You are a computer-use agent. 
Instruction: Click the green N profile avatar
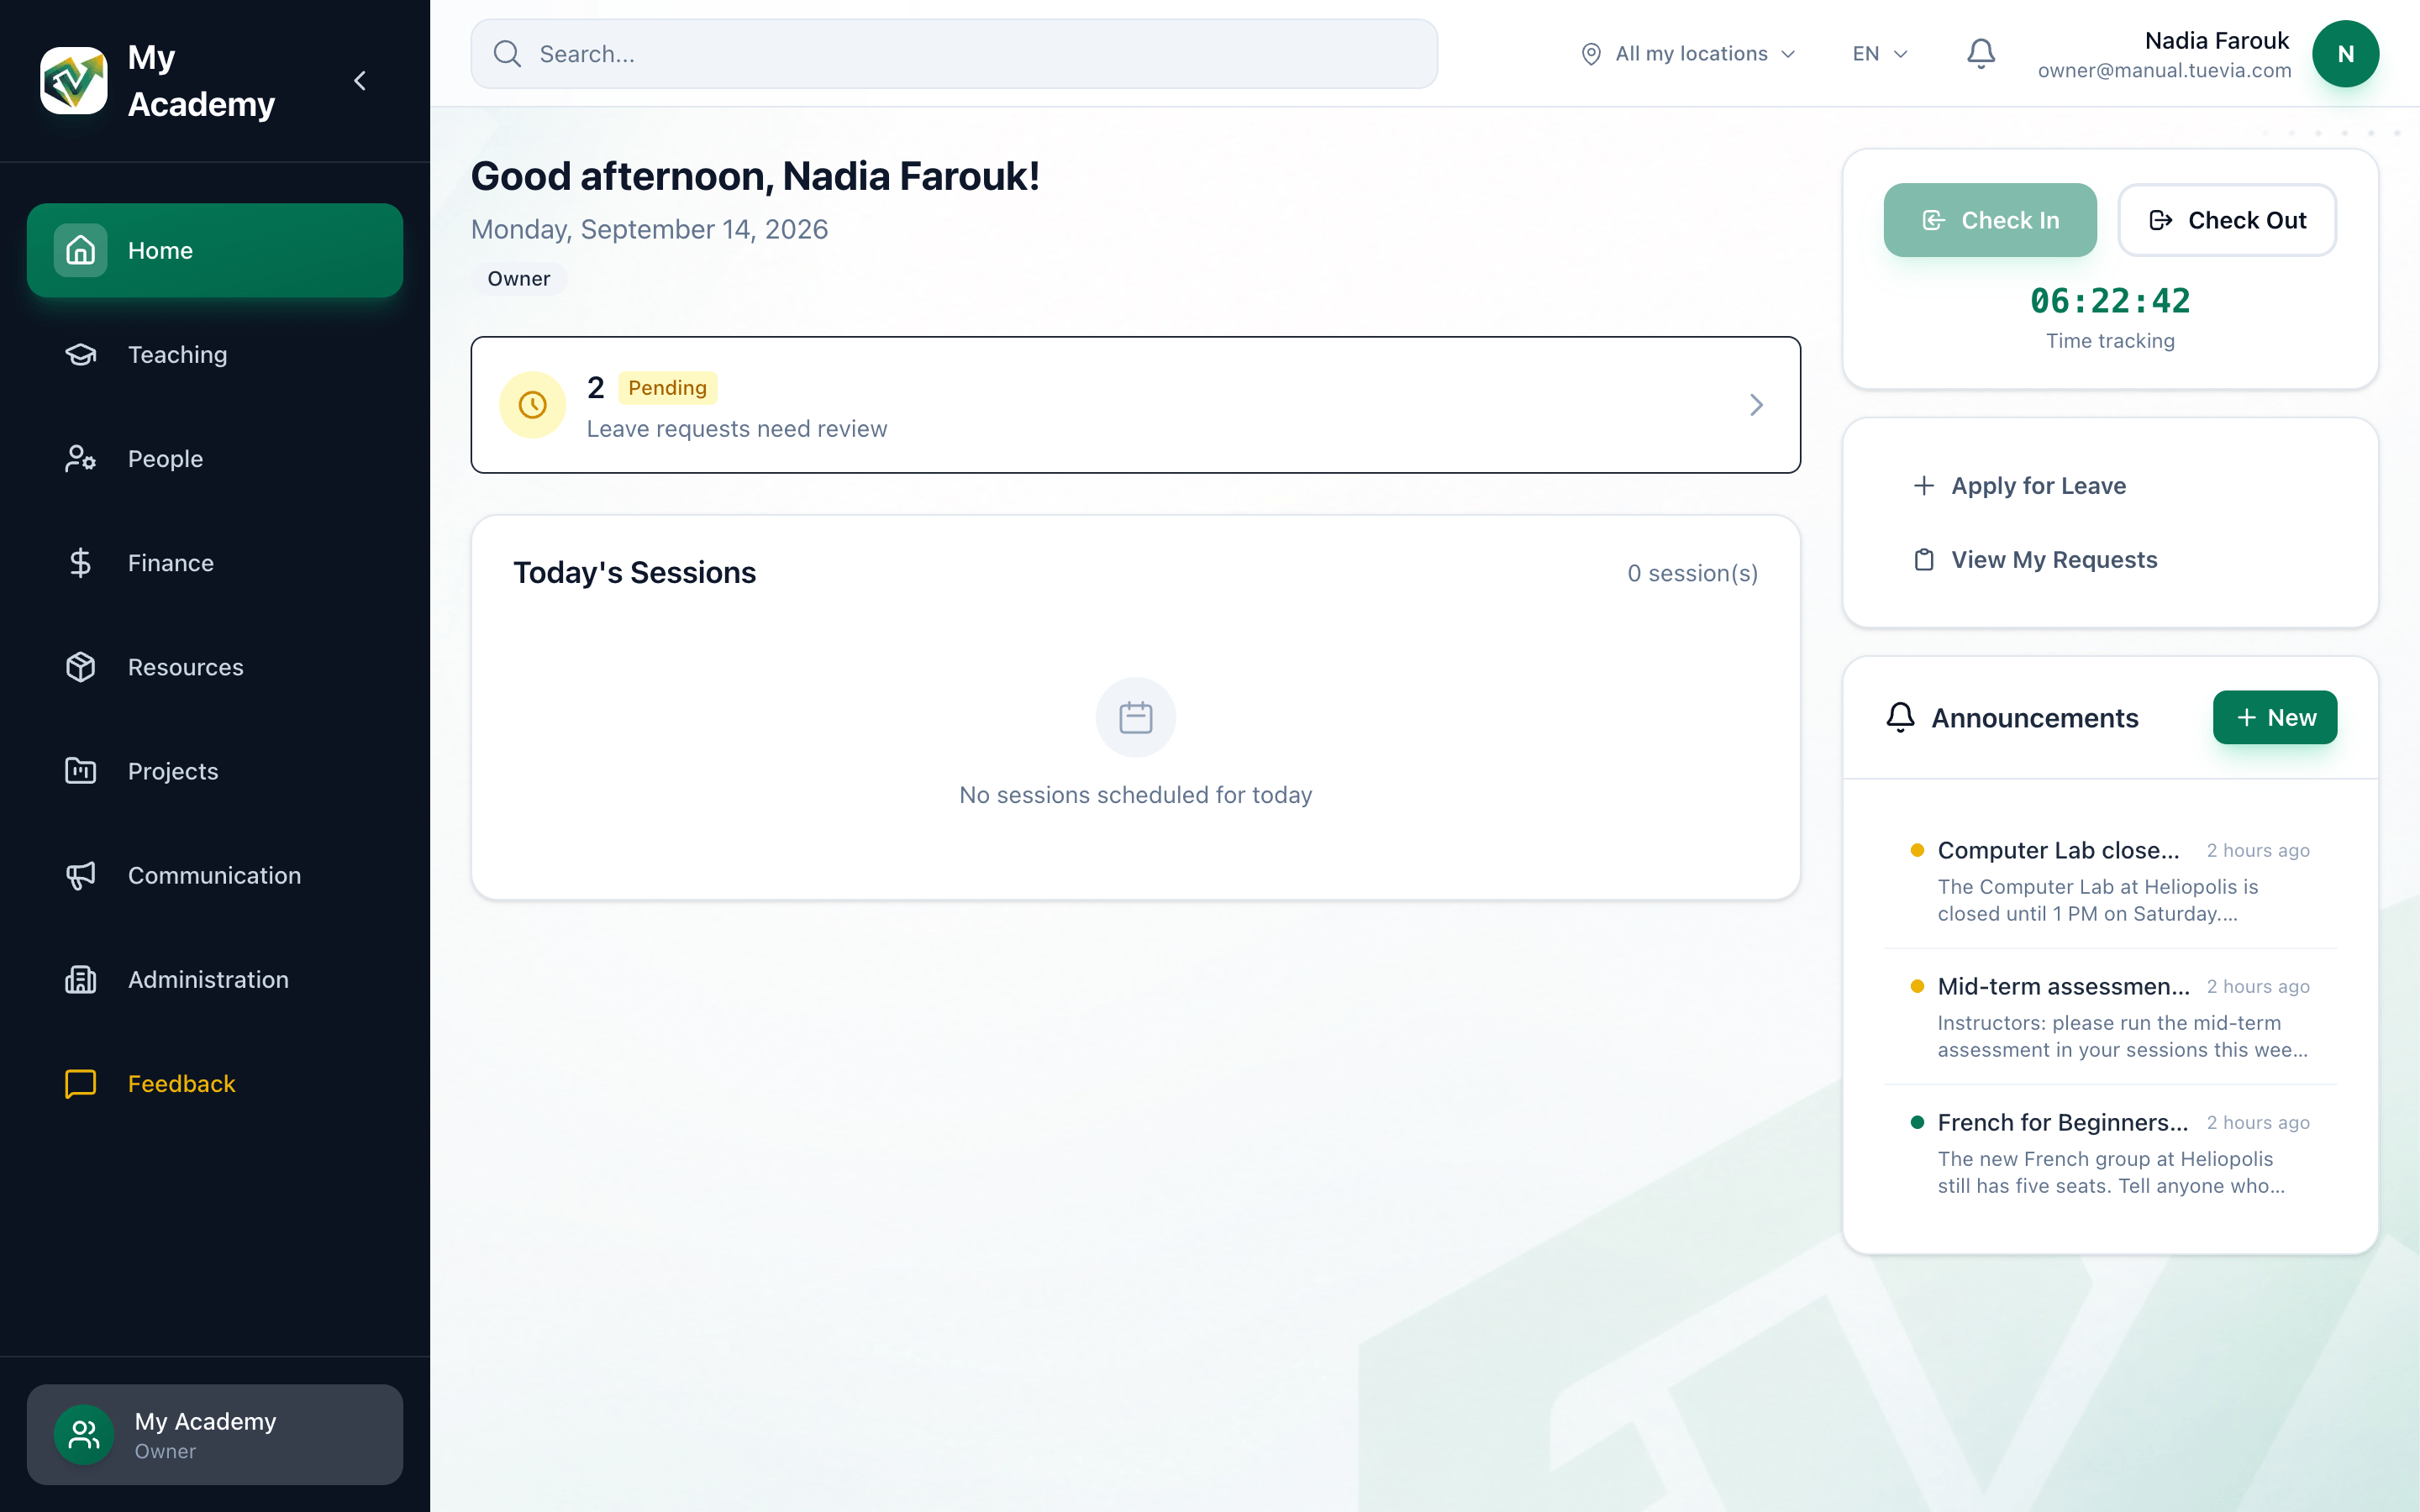[x=2345, y=54]
